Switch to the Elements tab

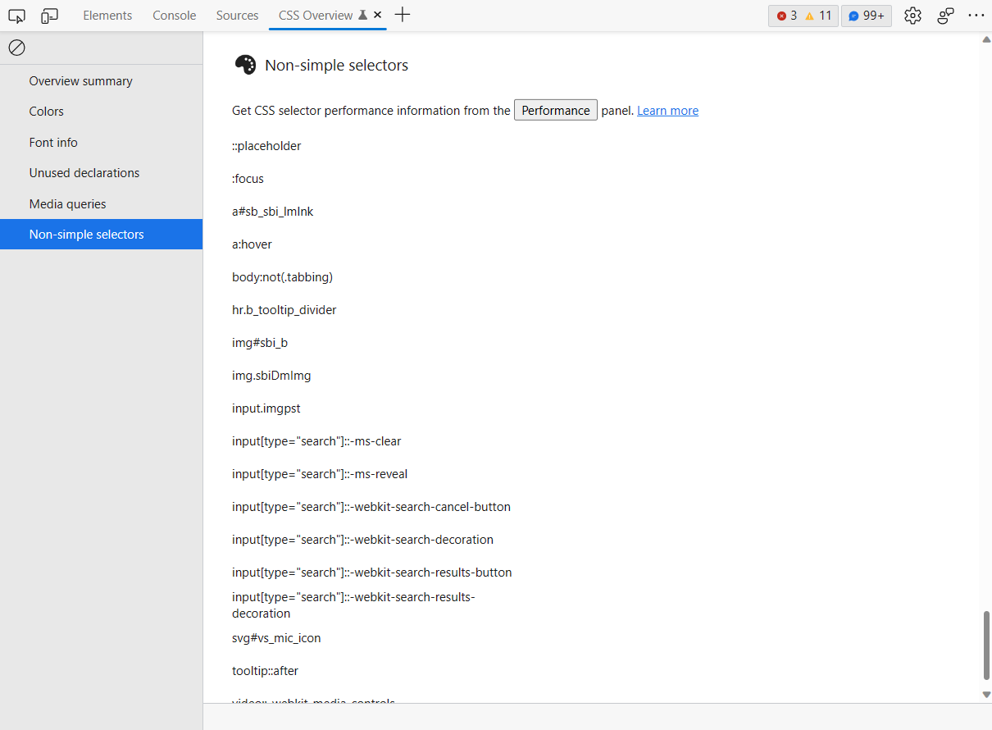(107, 15)
